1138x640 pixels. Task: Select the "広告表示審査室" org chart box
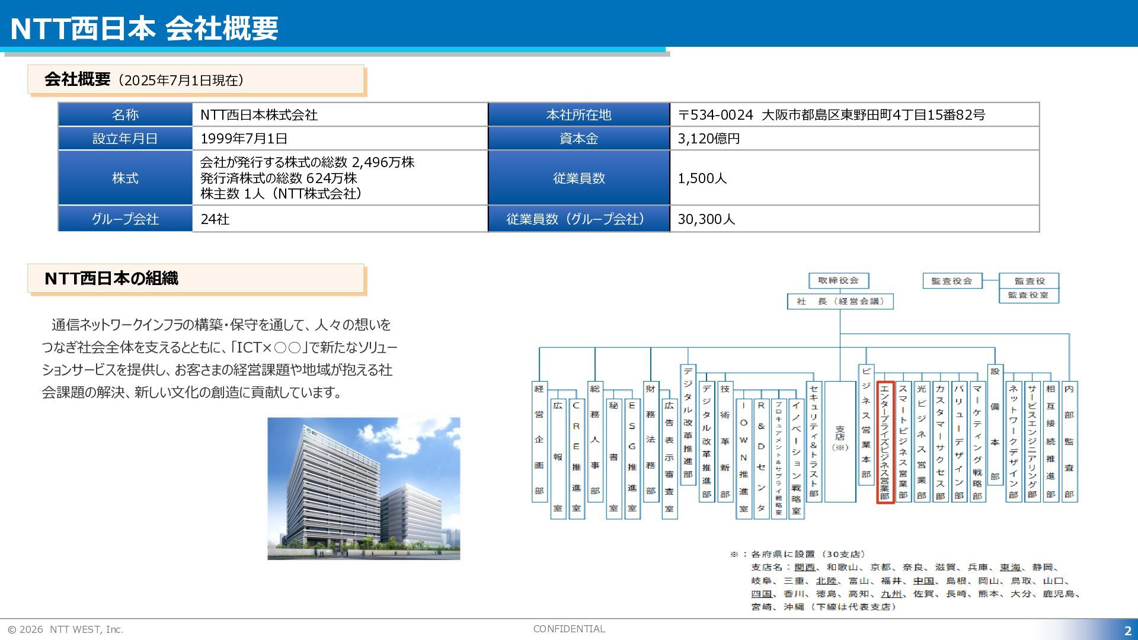point(669,458)
